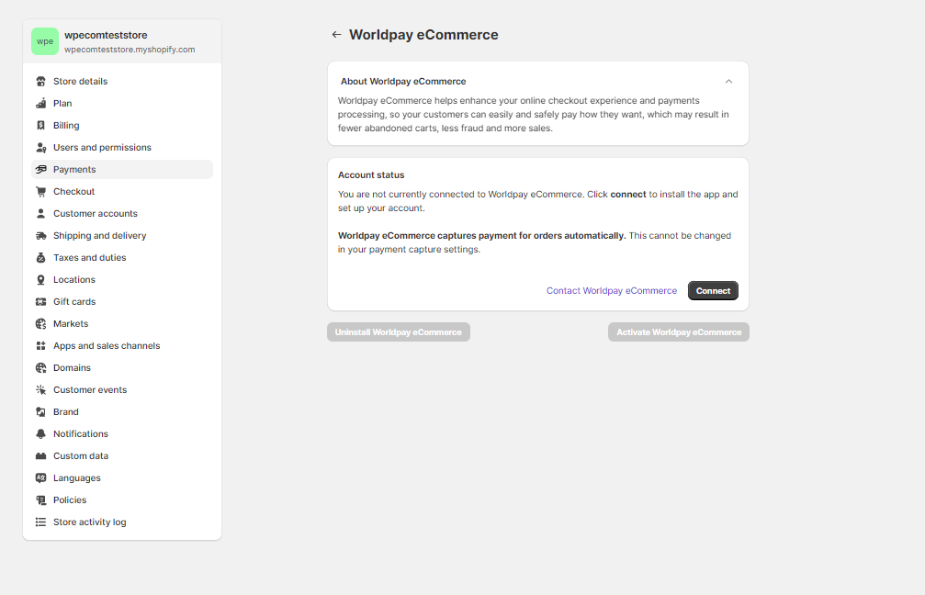Click the back arrow beside Worldpay eCommerce
Image resolution: width=925 pixels, height=595 pixels.
[336, 35]
